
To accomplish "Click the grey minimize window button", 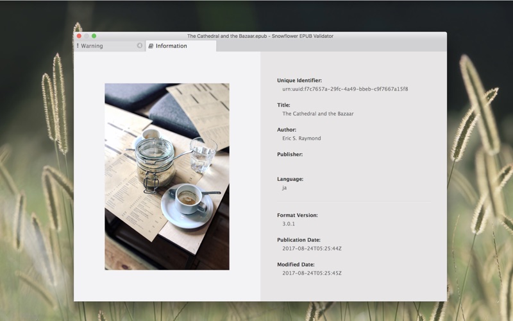I will click(87, 36).
